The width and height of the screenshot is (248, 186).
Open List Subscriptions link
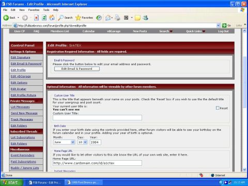coord(23,137)
